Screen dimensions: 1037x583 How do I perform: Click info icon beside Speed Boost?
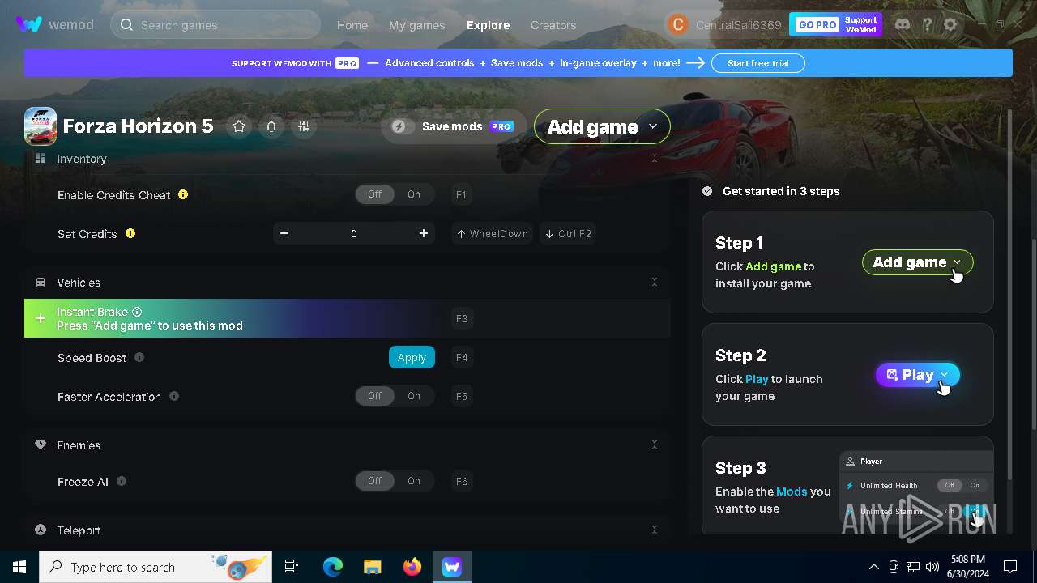point(139,357)
